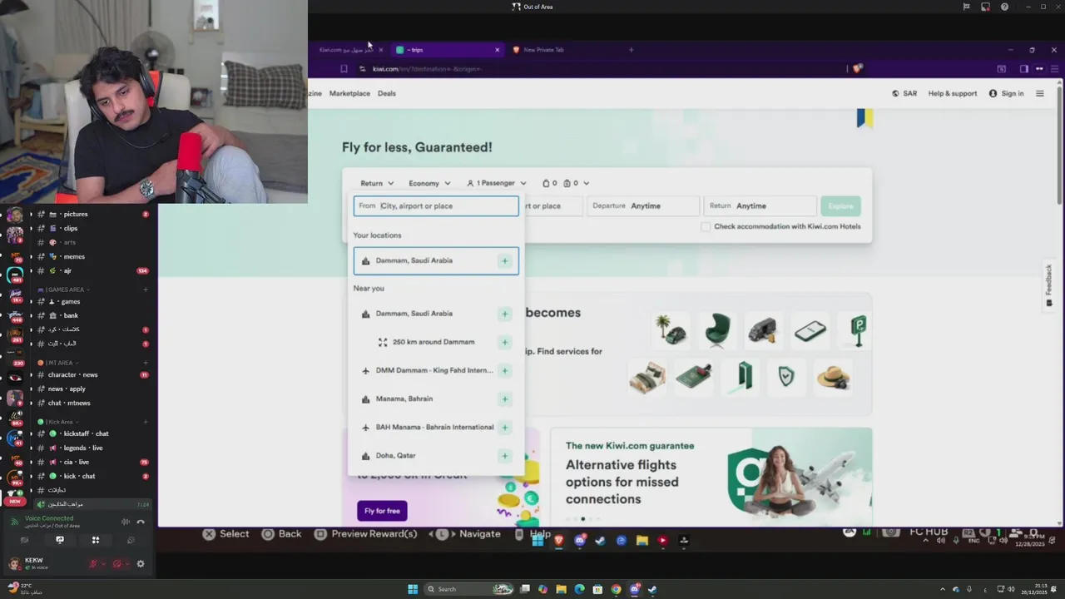The height and width of the screenshot is (599, 1065).
Task: Expand the Economy cabin class dropdown
Action: point(429,183)
